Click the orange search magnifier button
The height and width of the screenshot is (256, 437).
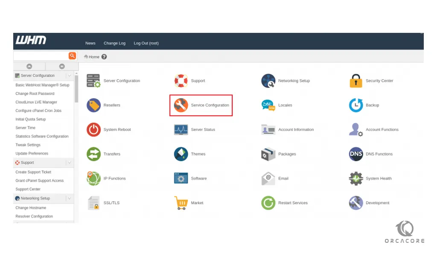[x=72, y=56]
